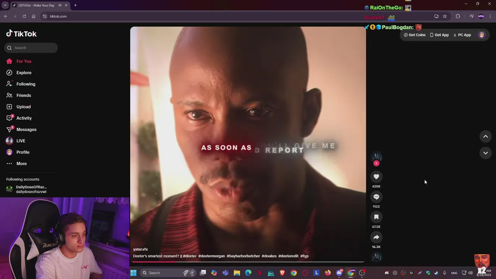
Task: Open the #doakes hashtag
Action: pos(269,256)
